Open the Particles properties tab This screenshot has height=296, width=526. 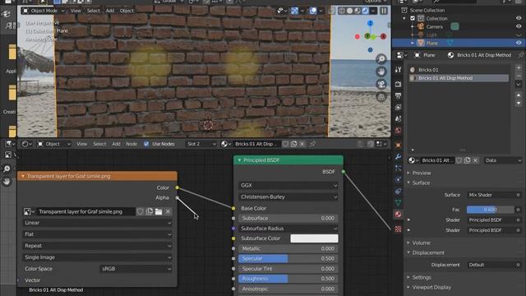point(398,168)
